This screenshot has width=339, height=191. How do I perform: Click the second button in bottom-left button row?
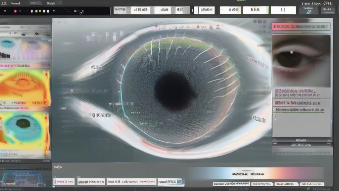91,182
